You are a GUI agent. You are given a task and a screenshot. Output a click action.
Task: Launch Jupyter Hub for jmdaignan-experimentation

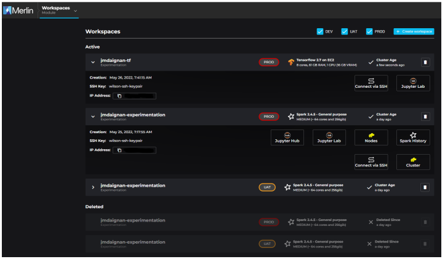click(287, 137)
